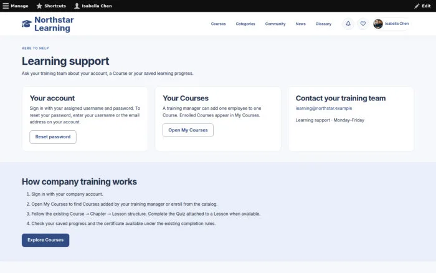Click the Northstar Learning site name
Image resolution: width=436 pixels, height=273 pixels.
54,24
